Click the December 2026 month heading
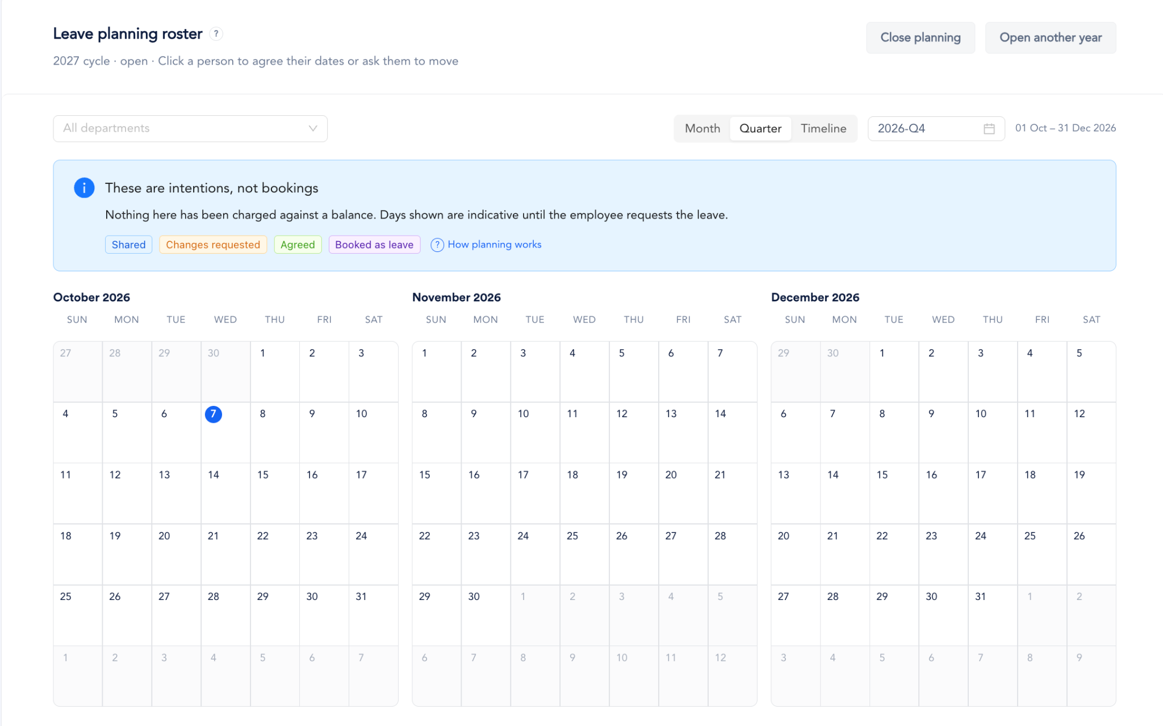1163x726 pixels. point(815,297)
